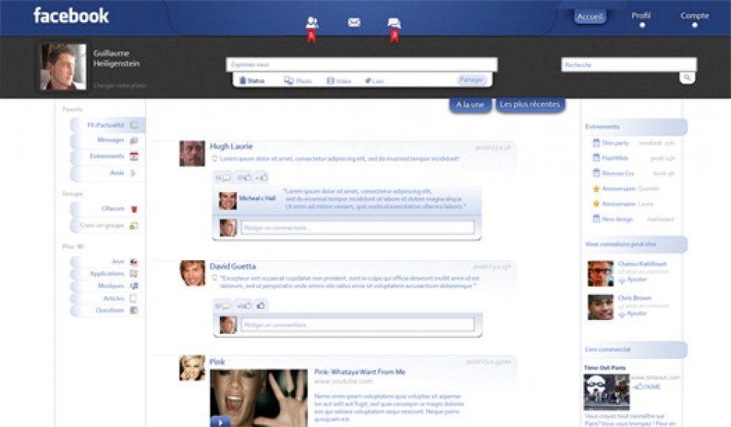Open David Guetta's profile name link
This screenshot has height=427, width=731.
pos(233,267)
